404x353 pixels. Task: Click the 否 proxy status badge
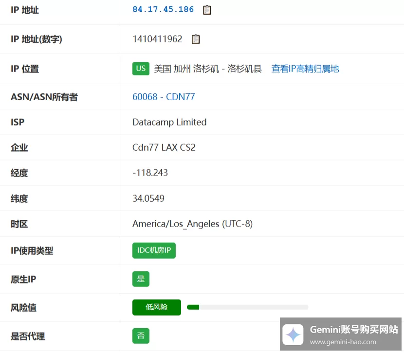coord(141,335)
